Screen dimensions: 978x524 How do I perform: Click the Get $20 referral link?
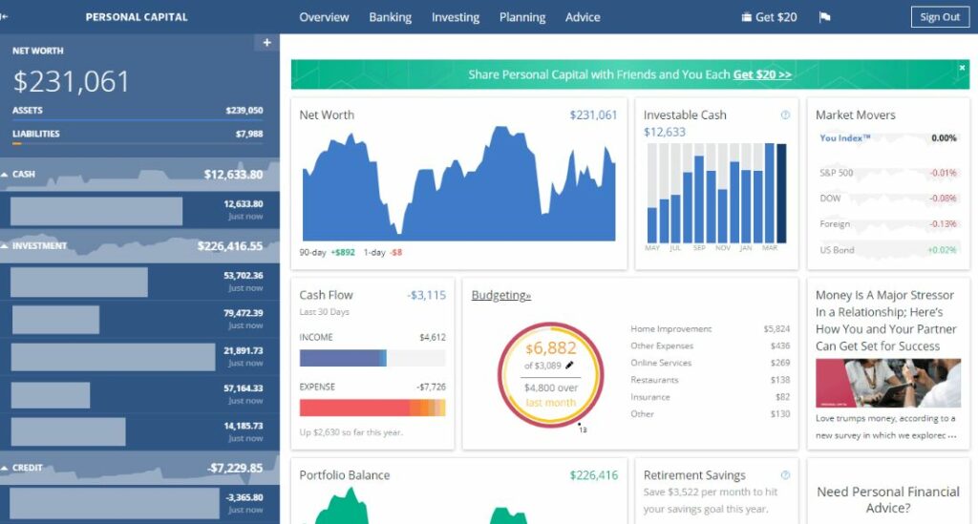(776, 17)
